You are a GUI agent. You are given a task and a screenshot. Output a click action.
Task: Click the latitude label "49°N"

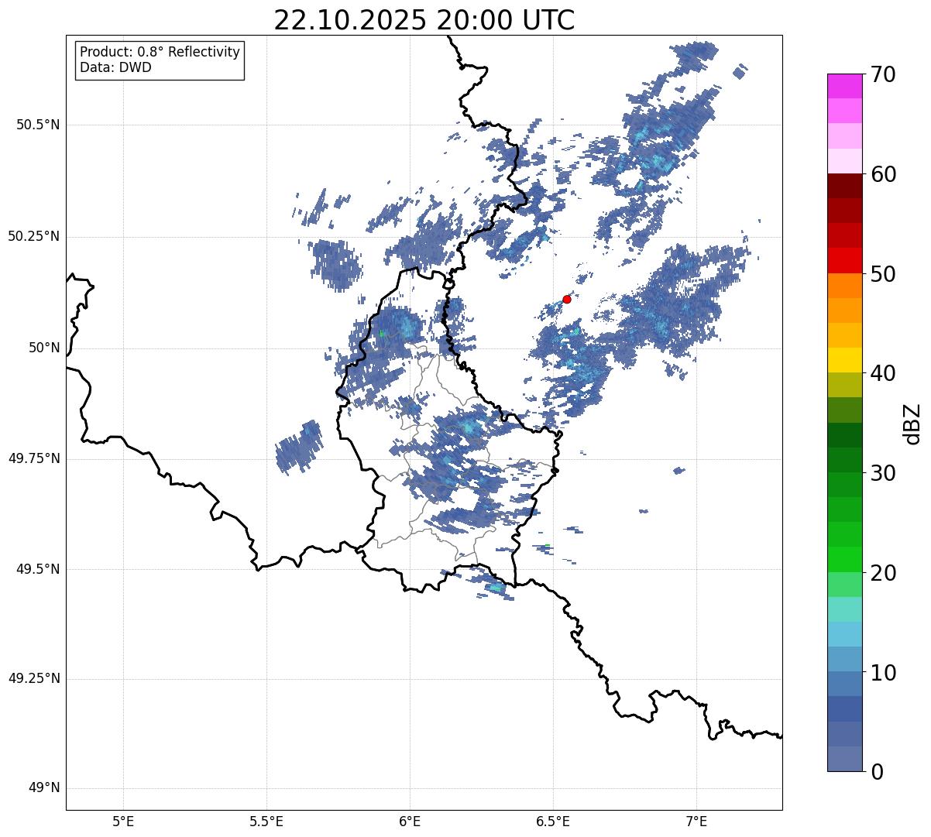44,788
